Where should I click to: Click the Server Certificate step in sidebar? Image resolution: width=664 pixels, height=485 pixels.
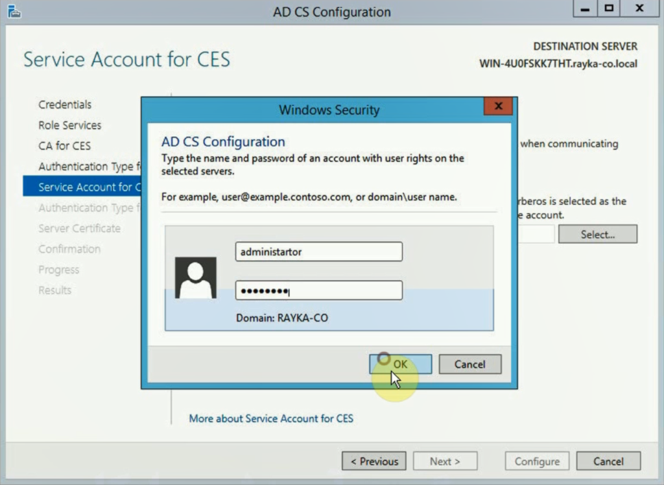(80, 228)
